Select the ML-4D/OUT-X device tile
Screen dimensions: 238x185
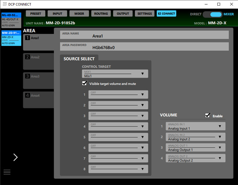pyautogui.click(x=11, y=20)
